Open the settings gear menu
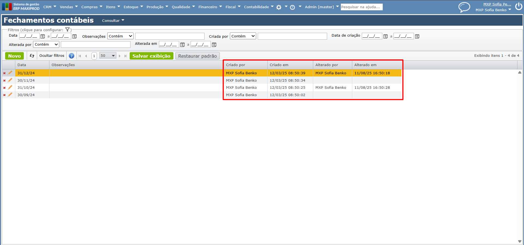 tap(279, 7)
